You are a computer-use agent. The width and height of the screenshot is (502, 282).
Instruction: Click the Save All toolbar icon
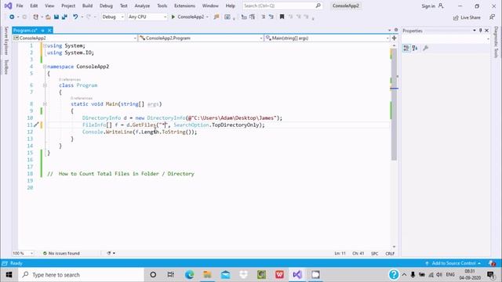[x=64, y=17]
